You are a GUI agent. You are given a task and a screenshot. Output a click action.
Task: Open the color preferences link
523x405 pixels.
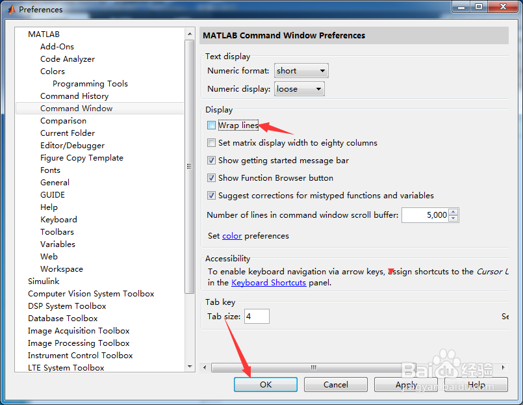point(232,236)
